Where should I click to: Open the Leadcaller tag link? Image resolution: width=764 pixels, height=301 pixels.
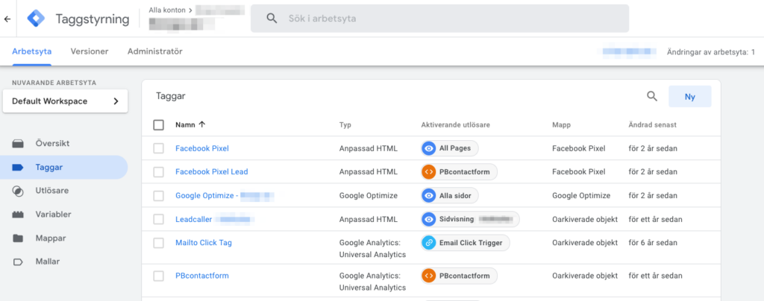coord(215,219)
